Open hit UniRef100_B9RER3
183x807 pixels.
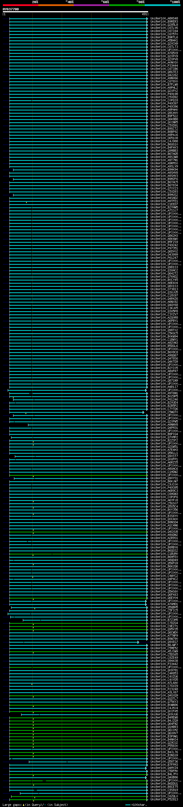[x=164, y=22]
